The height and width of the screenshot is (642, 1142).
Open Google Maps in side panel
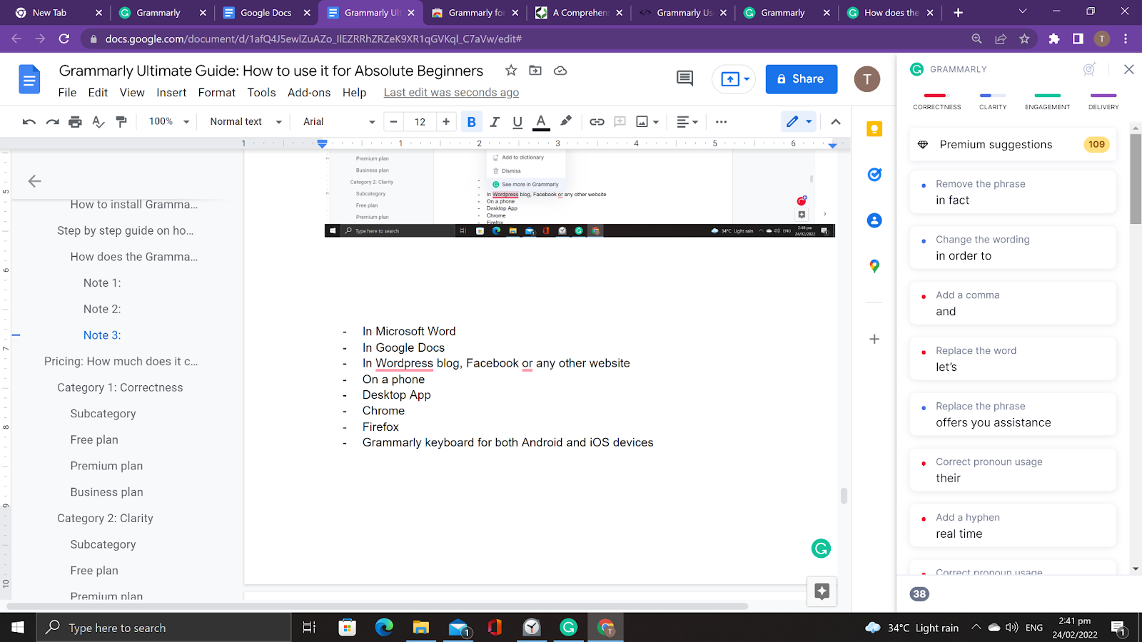874,266
